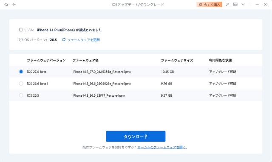Viewport: 272px width, 162px height.
Task: Click the ファームウェアを更新 link text
Action: 84,40
